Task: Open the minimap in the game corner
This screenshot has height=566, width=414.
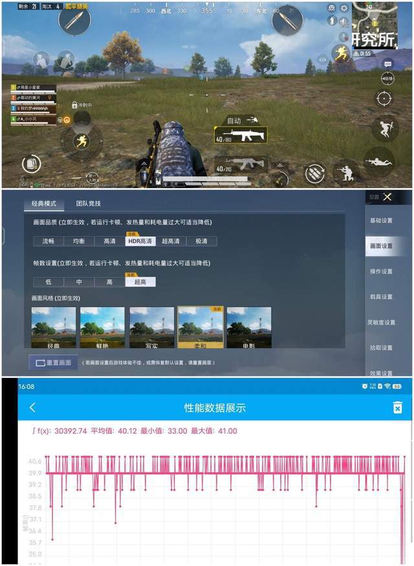Action: pyautogui.click(x=375, y=25)
